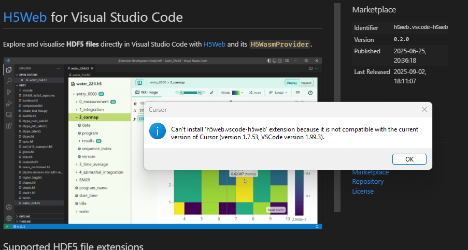Select the published date 2025-06-25, 20:36:18
Image resolution: width=468 pixels, height=250 pixels.
410,56
